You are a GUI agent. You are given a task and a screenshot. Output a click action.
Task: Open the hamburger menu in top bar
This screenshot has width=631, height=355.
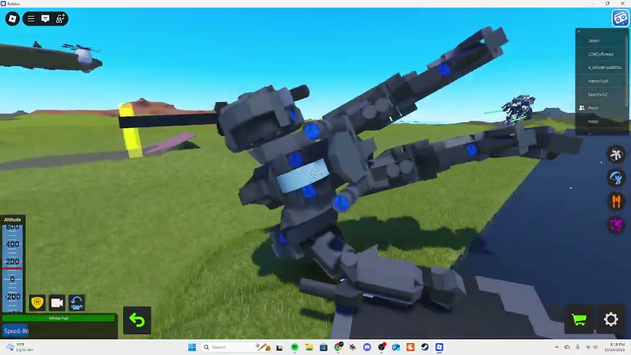point(31,19)
